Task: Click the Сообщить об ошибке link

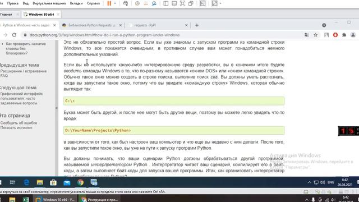Action: [19, 123]
